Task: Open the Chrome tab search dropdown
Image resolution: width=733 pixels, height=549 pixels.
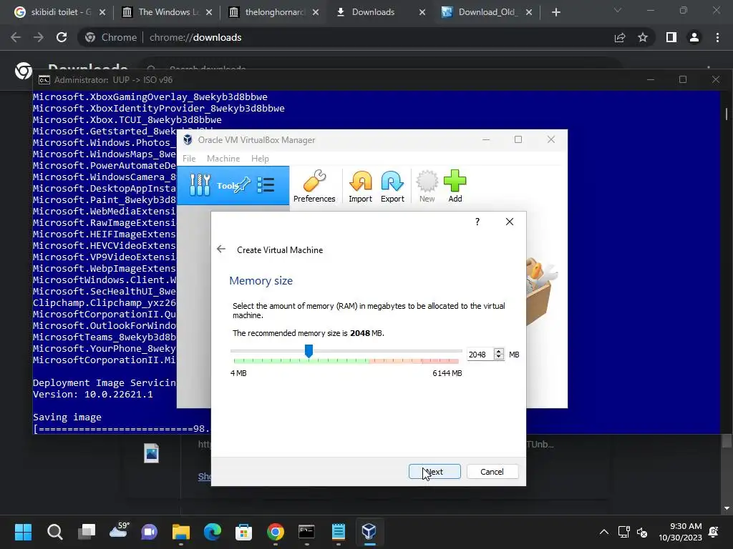Action: [618, 10]
